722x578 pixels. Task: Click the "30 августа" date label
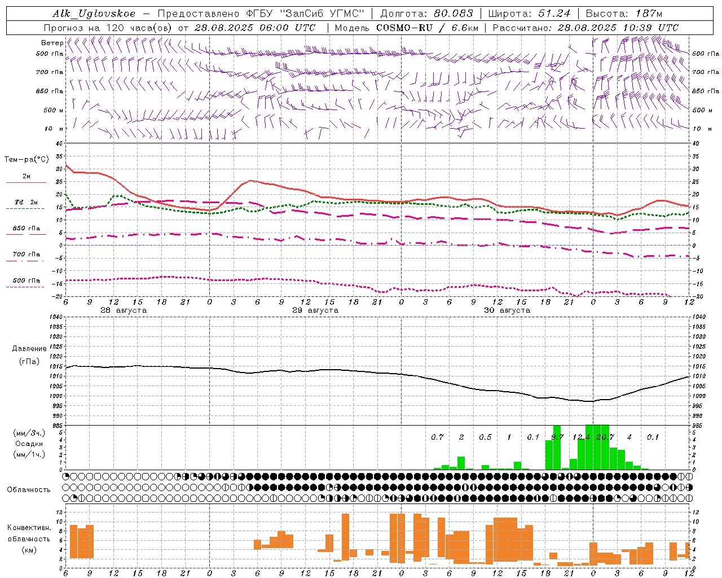(x=507, y=310)
